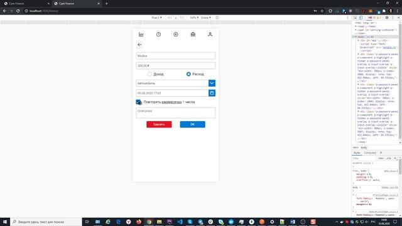Image resolution: width=402 pixels, height=226 pixels.
Task: Open the user profile icon in app nav
Action: pyautogui.click(x=210, y=35)
